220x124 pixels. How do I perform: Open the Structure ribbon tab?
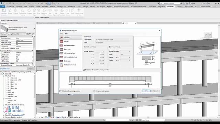pyautogui.click(x=19, y=7)
